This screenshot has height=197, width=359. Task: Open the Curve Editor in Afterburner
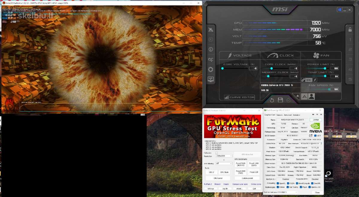click(239, 97)
